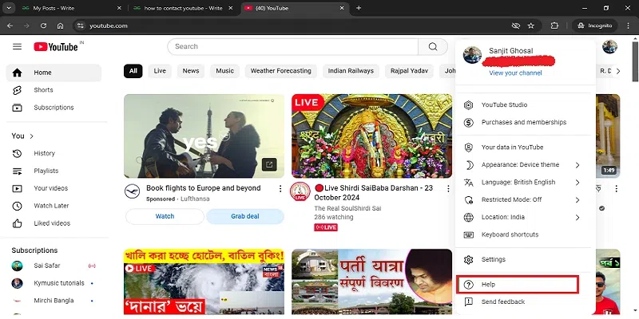Open options menu for Lufthansa ad

280,189
